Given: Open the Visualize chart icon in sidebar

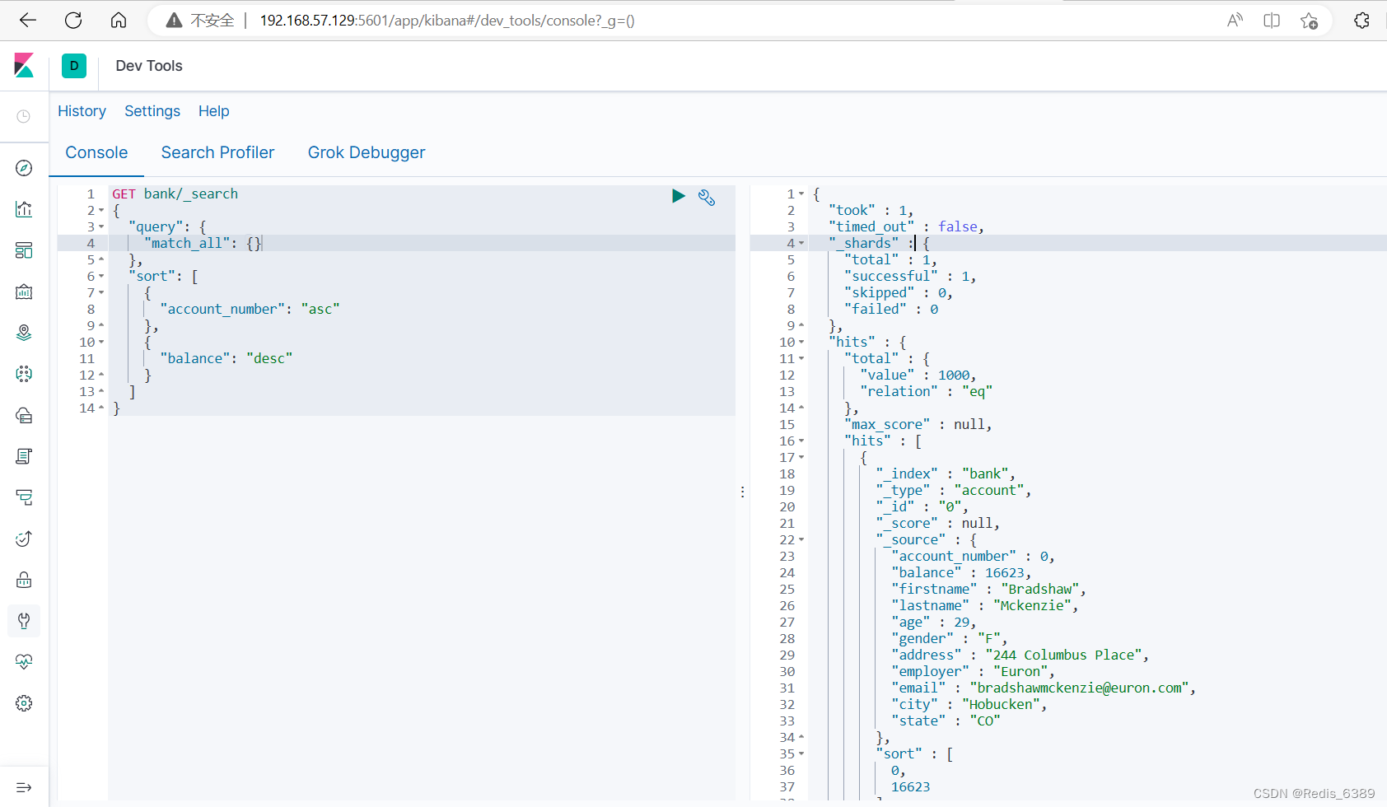Looking at the screenshot, I should point(24,209).
